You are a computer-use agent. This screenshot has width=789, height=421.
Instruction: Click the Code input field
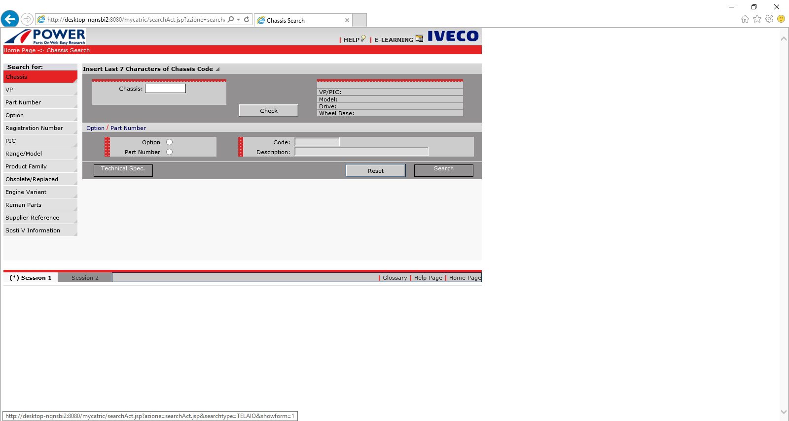pyautogui.click(x=317, y=142)
